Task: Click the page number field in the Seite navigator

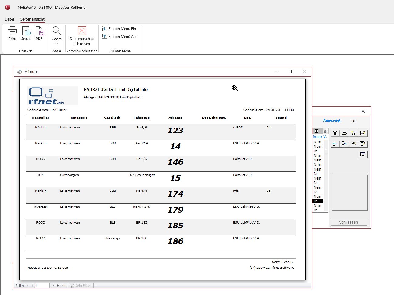Action: coord(42,286)
